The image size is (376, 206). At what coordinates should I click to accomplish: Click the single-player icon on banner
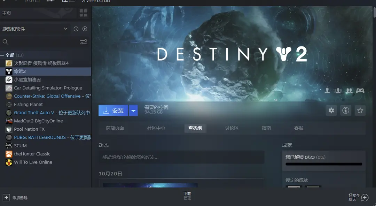click(x=327, y=91)
